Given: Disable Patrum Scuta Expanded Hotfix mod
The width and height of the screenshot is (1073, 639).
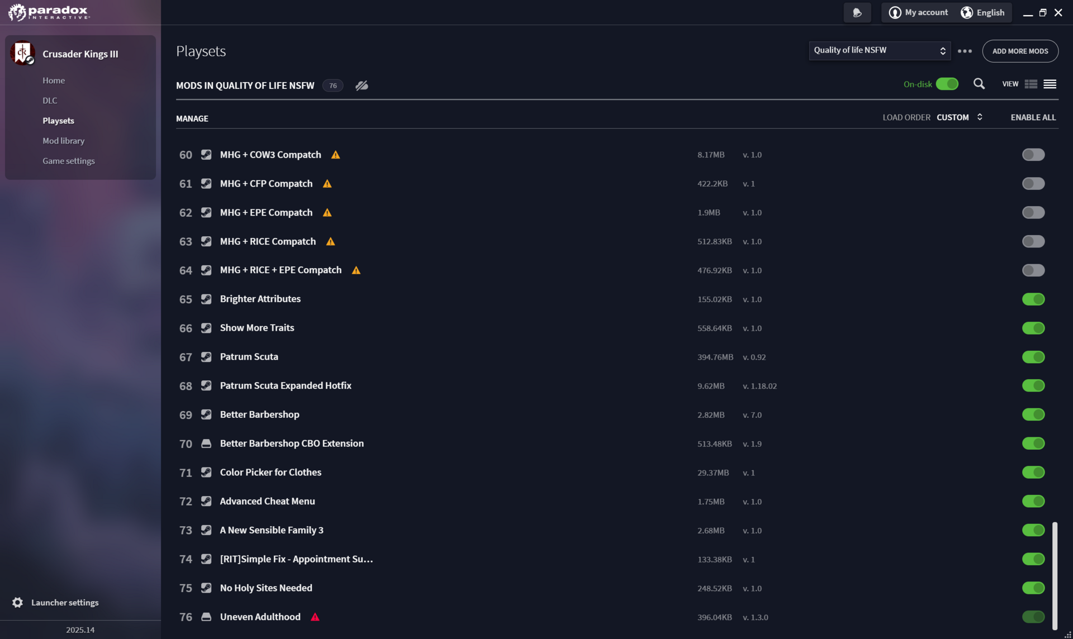Looking at the screenshot, I should 1033,385.
